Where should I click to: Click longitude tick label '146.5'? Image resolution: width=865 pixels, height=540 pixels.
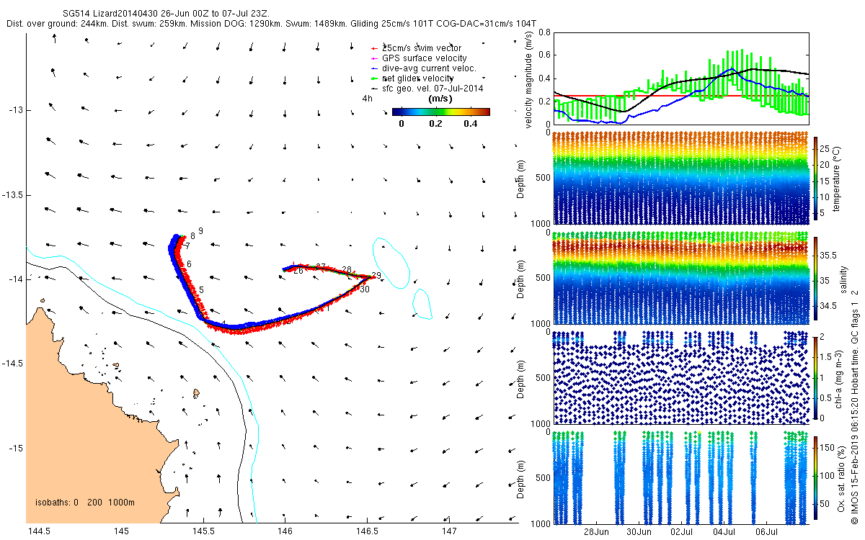point(367,531)
